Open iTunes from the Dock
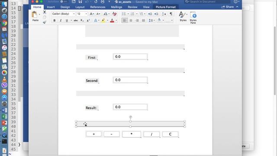 coord(4,48)
